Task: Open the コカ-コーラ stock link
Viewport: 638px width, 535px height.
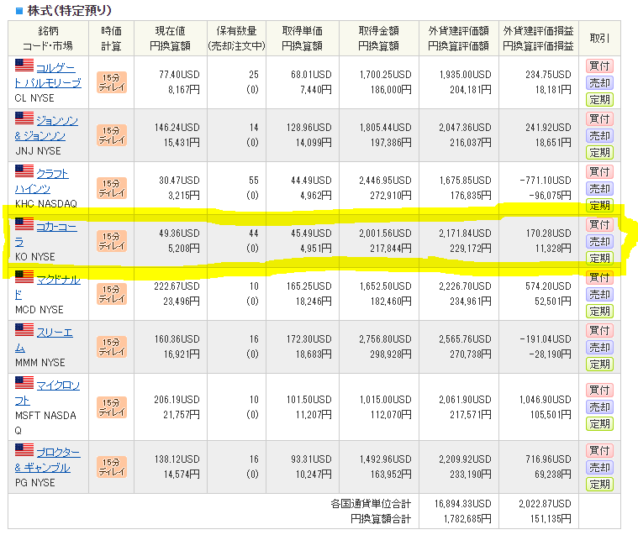Action: pyautogui.click(x=45, y=234)
